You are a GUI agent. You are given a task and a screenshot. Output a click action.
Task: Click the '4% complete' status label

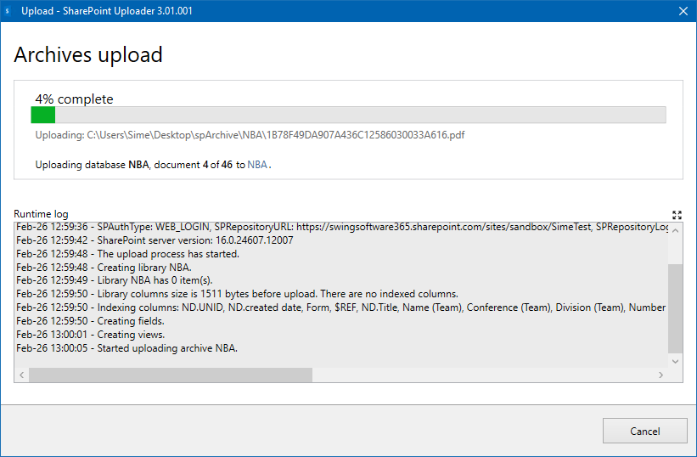(74, 99)
